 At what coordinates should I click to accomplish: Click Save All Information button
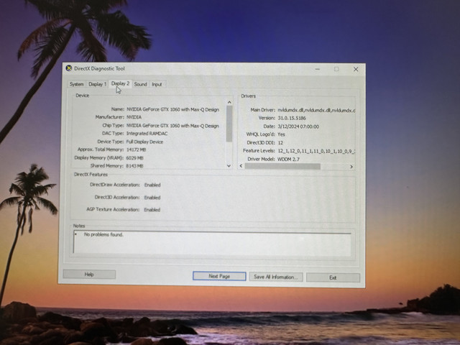276,277
